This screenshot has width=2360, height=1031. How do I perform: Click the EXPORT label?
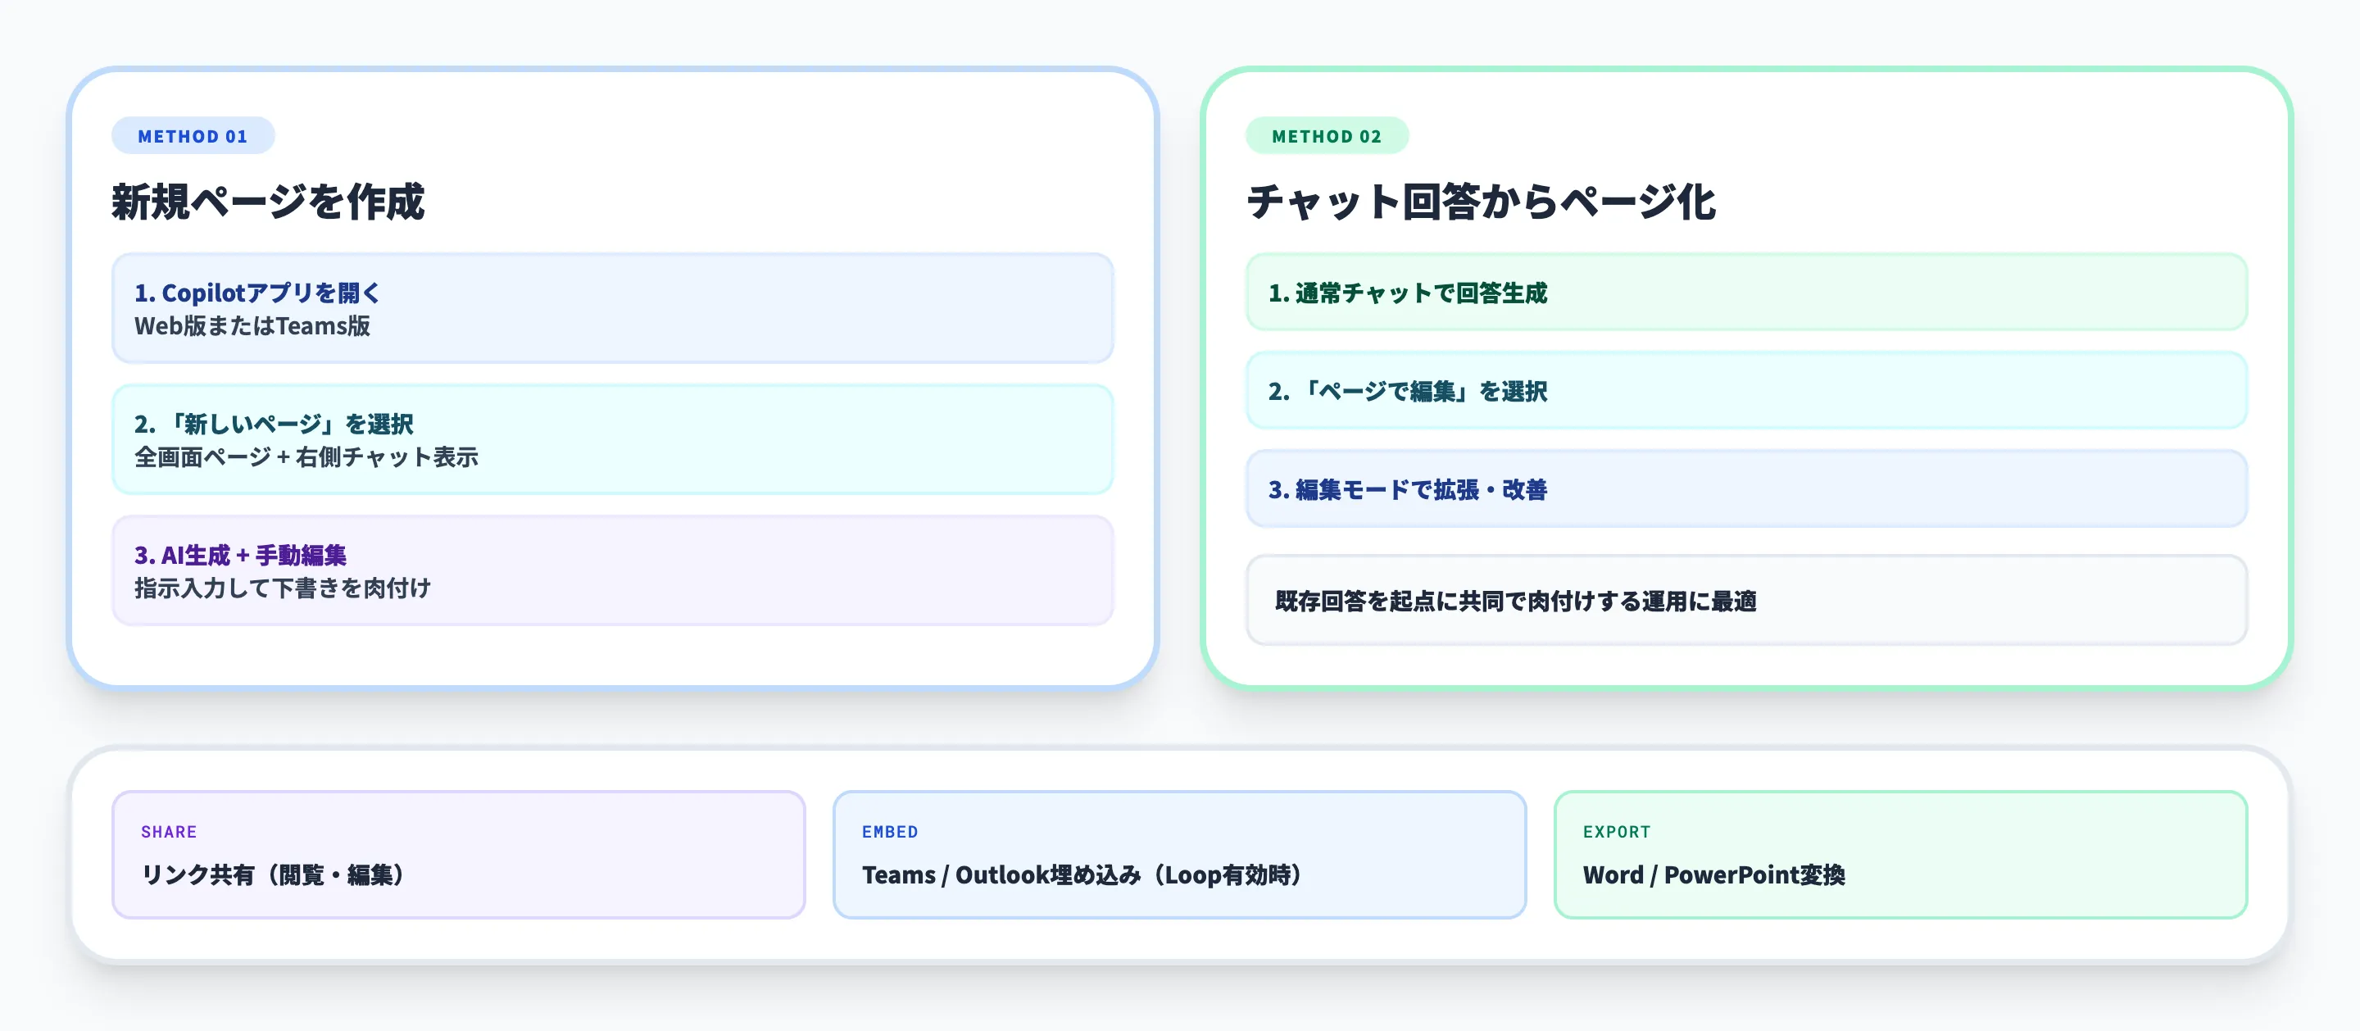click(1617, 831)
